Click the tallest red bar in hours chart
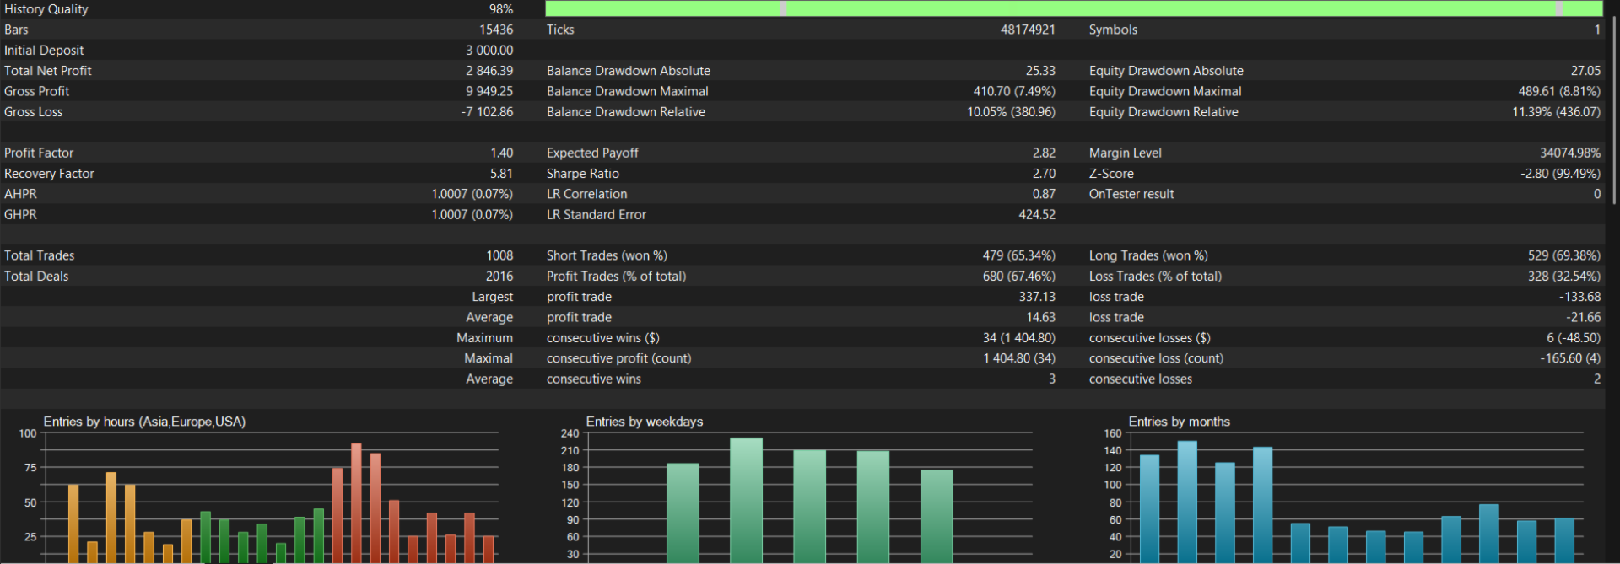 356,503
